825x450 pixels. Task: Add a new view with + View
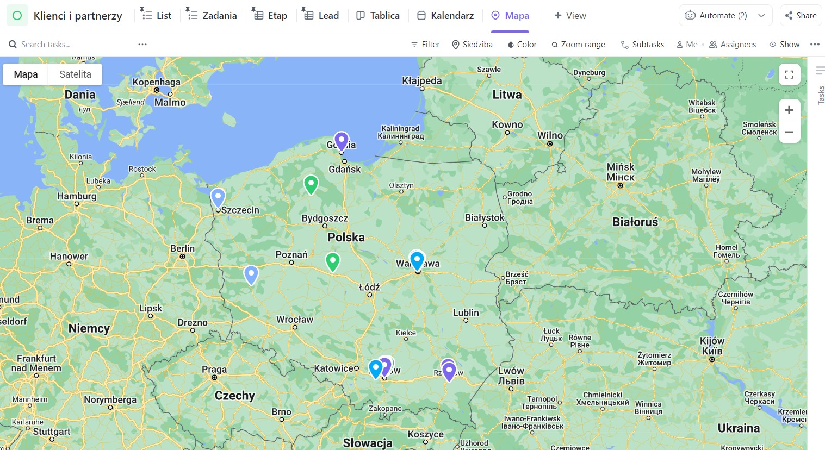click(570, 16)
